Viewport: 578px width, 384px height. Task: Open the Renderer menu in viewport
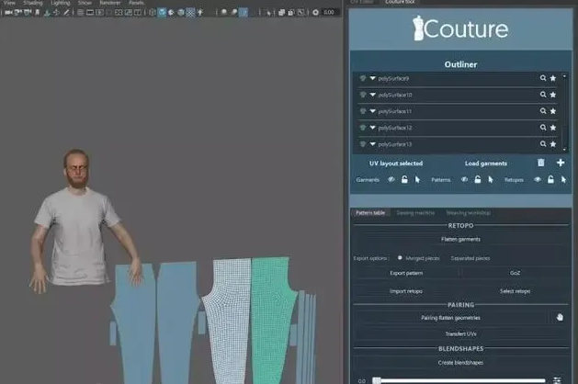tap(110, 3)
